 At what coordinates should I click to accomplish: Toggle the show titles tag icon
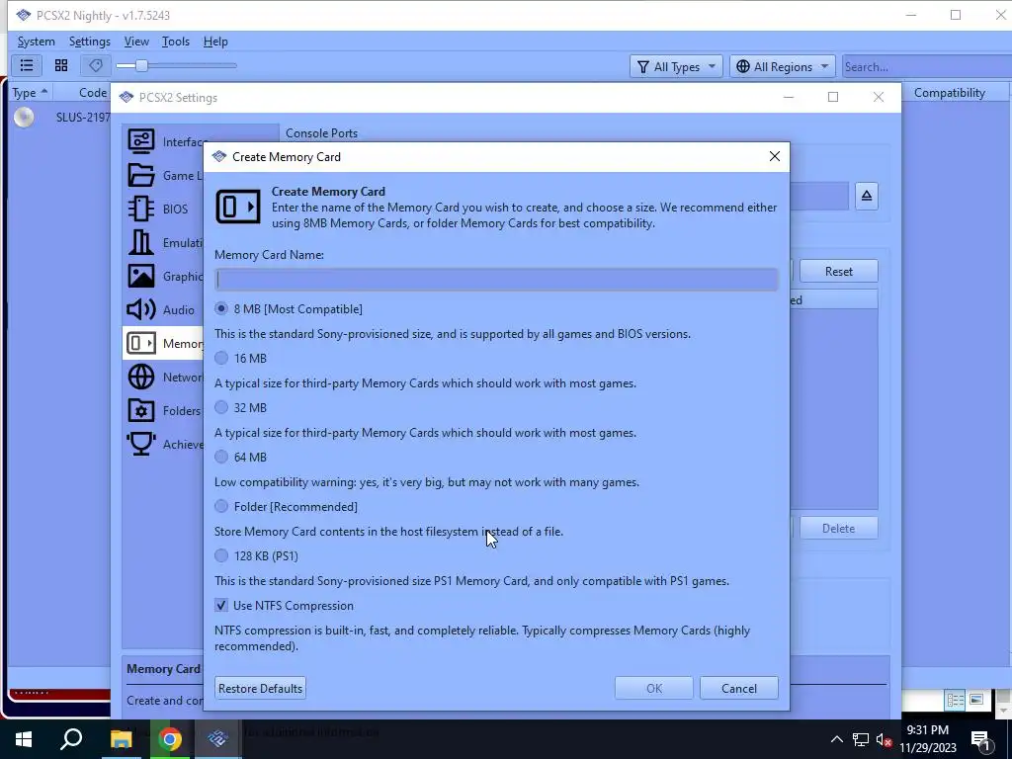pos(96,65)
